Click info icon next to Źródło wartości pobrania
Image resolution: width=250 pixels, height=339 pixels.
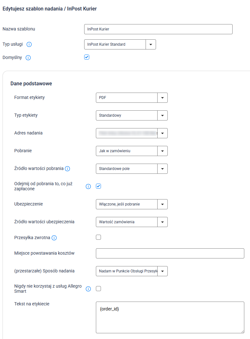[67, 169]
